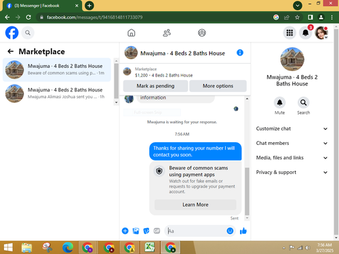The width and height of the screenshot is (339, 254).
Task: Go back using the Marketplace back arrow
Action: point(10,51)
